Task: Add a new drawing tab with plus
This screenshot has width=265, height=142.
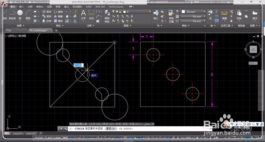Action: point(56,30)
